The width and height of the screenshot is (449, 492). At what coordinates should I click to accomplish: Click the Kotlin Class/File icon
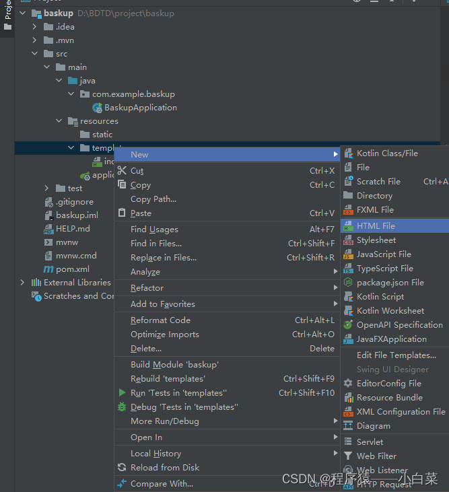point(348,153)
